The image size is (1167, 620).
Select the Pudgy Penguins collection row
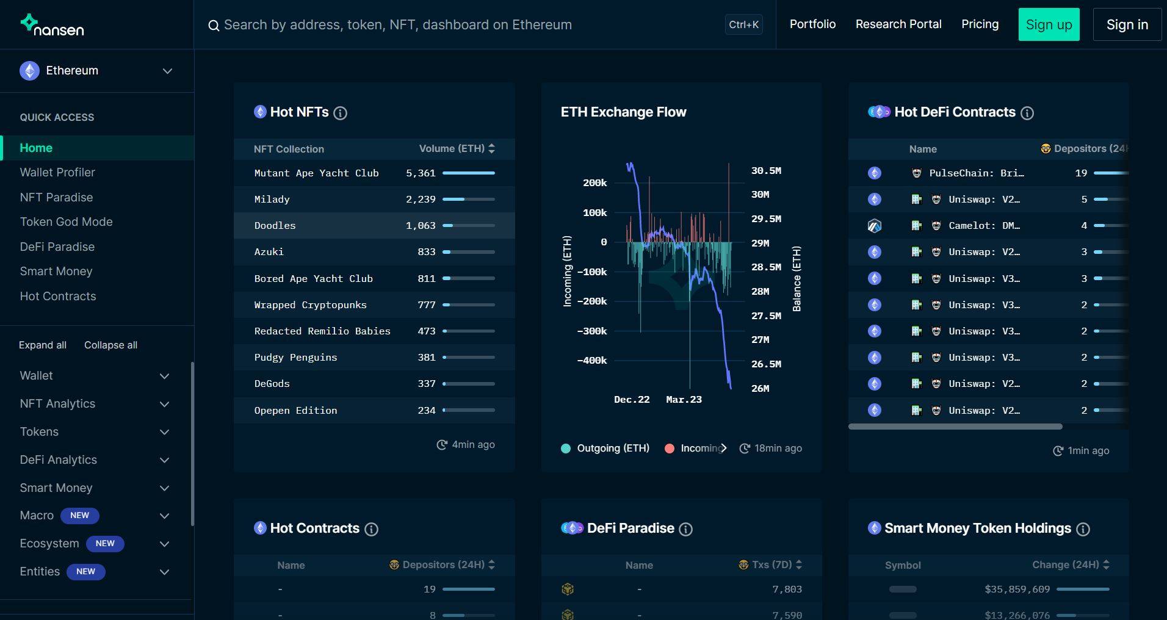(x=374, y=358)
